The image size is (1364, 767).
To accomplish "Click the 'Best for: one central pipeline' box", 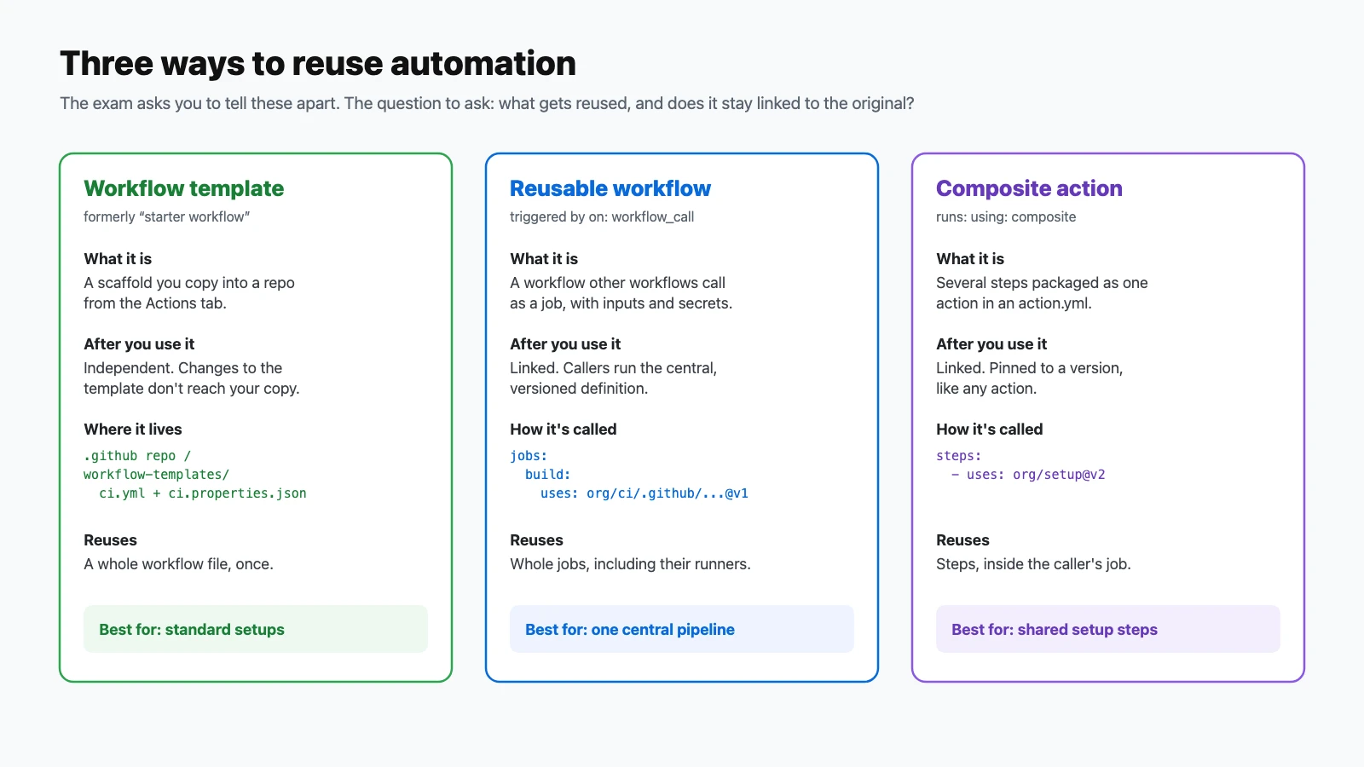I will coord(682,629).
